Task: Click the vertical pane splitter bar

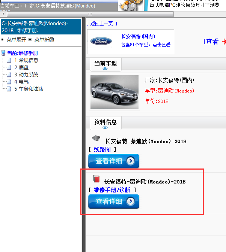Action: tap(84, 135)
